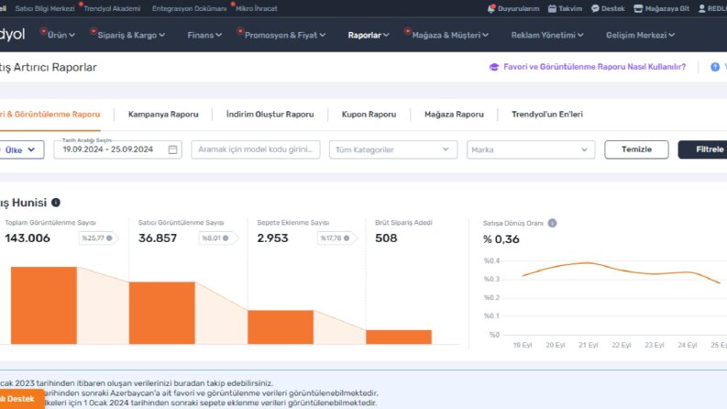Open the Marka dropdown
The width and height of the screenshot is (727, 409).
(x=531, y=149)
